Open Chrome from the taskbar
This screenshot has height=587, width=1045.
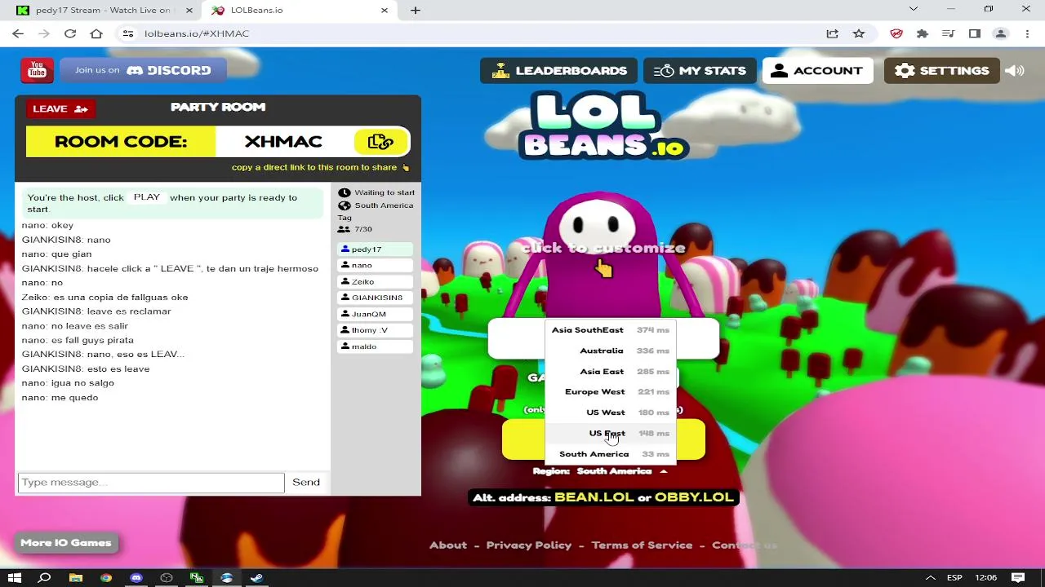pos(105,578)
